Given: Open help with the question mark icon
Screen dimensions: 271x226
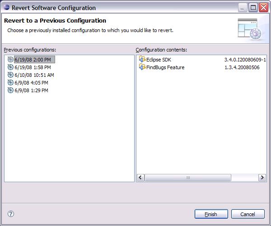Looking at the screenshot, I should (11, 214).
